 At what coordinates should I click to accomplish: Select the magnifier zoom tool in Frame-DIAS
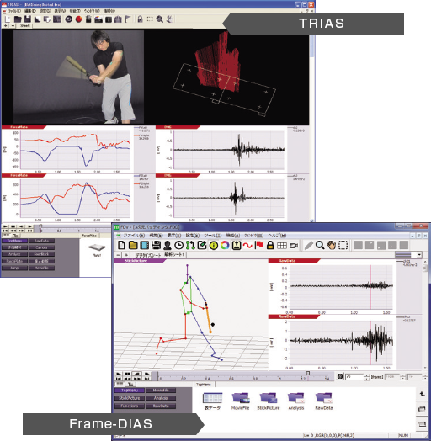point(320,245)
